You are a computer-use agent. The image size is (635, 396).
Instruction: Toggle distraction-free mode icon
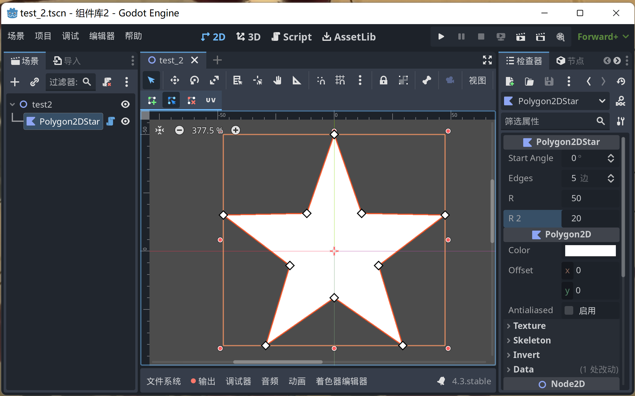coord(487,60)
